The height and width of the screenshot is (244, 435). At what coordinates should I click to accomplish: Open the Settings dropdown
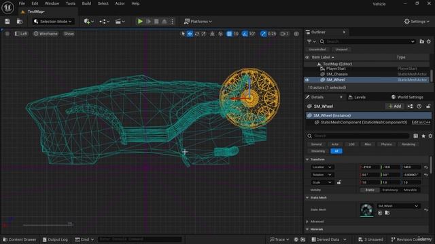coord(417,21)
